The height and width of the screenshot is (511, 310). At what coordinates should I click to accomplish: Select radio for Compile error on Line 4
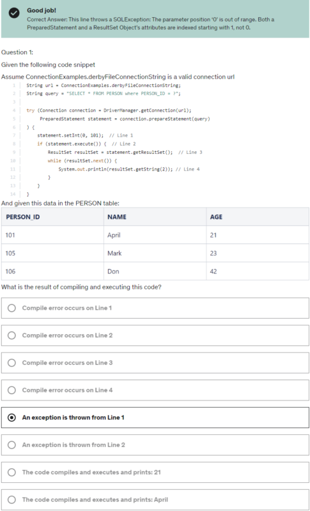12,390
